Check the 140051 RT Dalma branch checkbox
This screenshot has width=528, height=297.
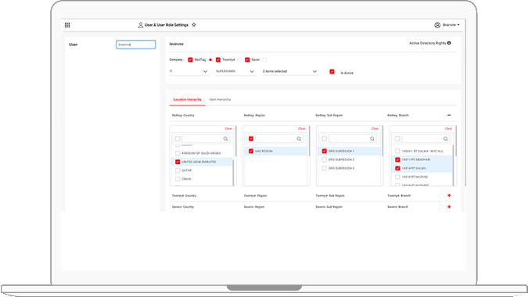click(x=397, y=151)
